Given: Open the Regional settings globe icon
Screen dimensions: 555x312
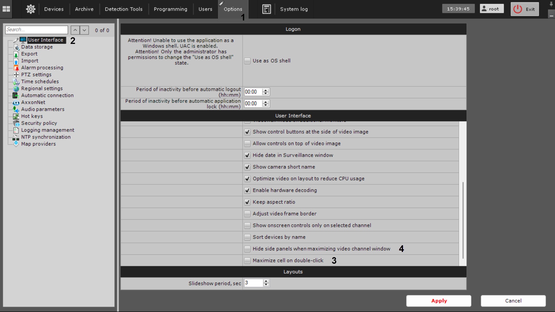Looking at the screenshot, I should pos(16,89).
